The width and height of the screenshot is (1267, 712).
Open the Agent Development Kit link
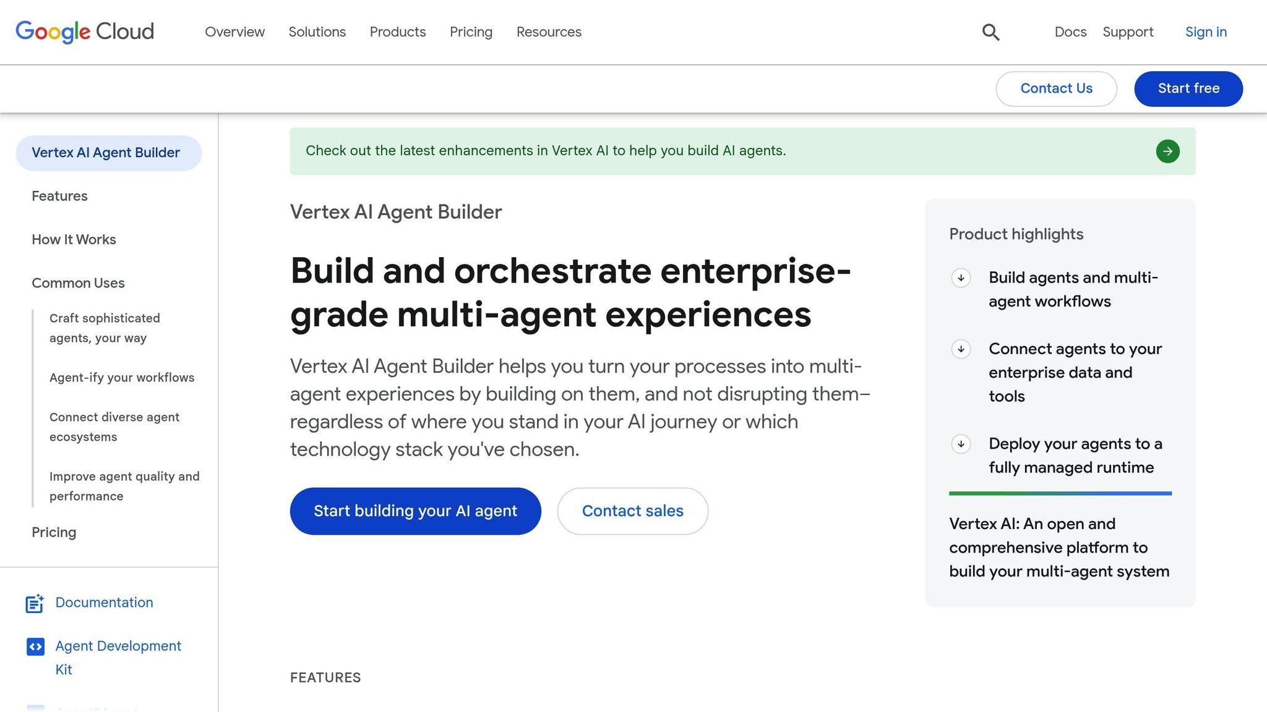click(x=118, y=658)
